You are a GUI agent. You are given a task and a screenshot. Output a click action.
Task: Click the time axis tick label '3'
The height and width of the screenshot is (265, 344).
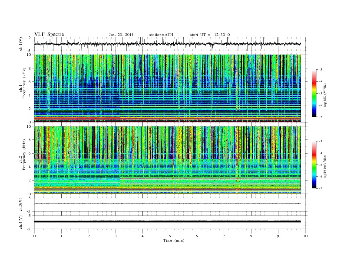tap(116, 236)
